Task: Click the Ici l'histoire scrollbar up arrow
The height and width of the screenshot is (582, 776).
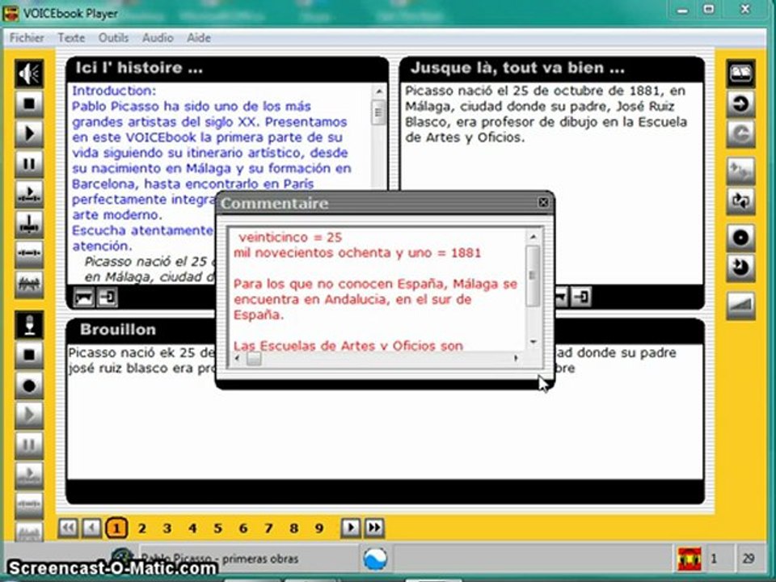Action: click(x=378, y=91)
